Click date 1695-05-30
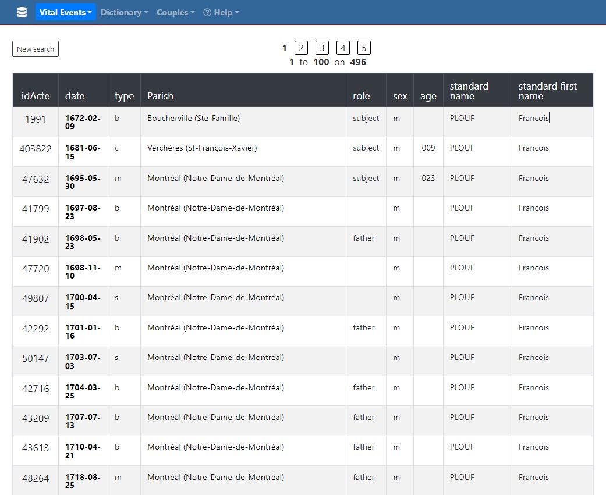 pyautogui.click(x=83, y=182)
